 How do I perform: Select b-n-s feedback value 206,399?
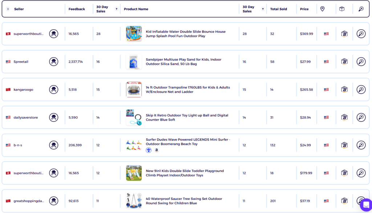pos(75,145)
